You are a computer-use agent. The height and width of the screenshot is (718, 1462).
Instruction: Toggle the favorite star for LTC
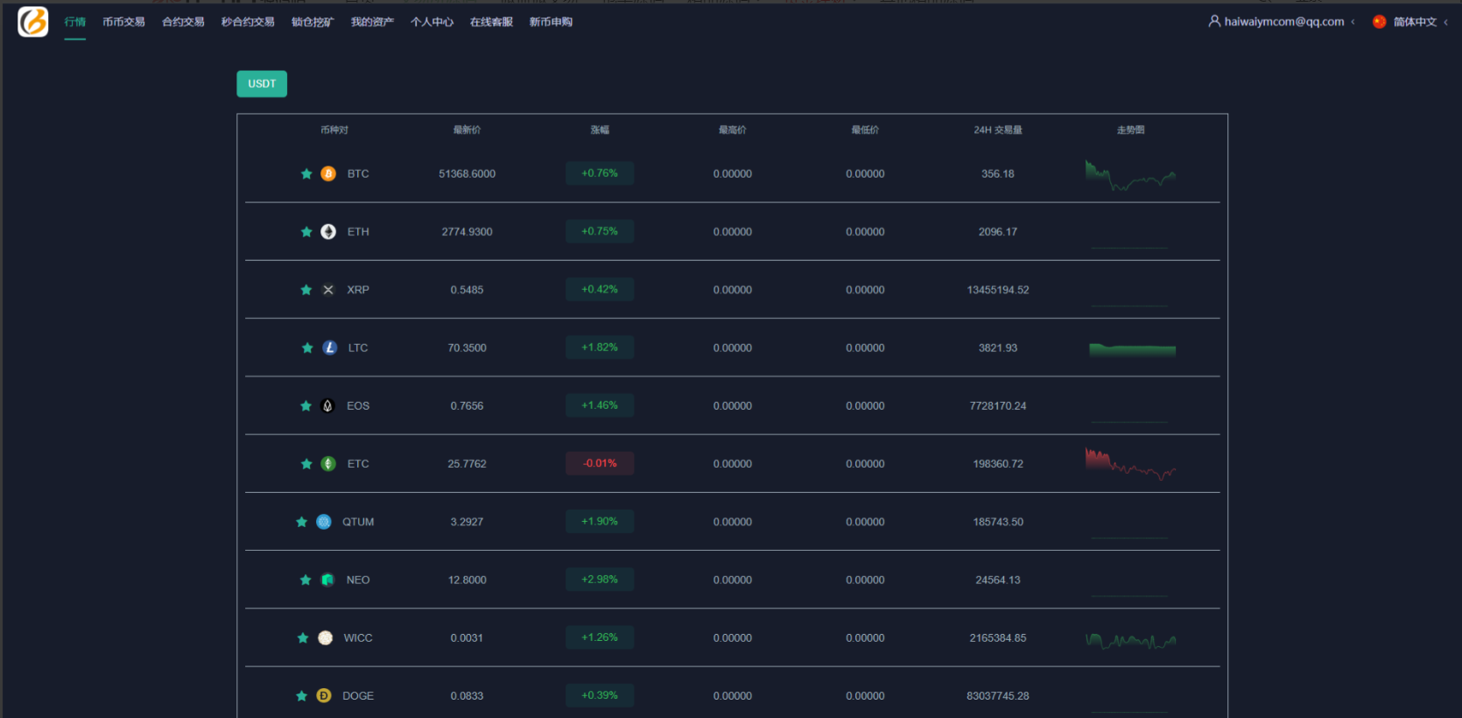307,348
